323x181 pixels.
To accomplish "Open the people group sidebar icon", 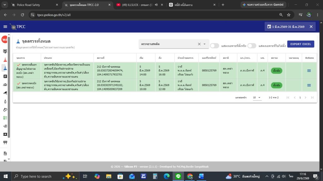I will coord(5,85).
